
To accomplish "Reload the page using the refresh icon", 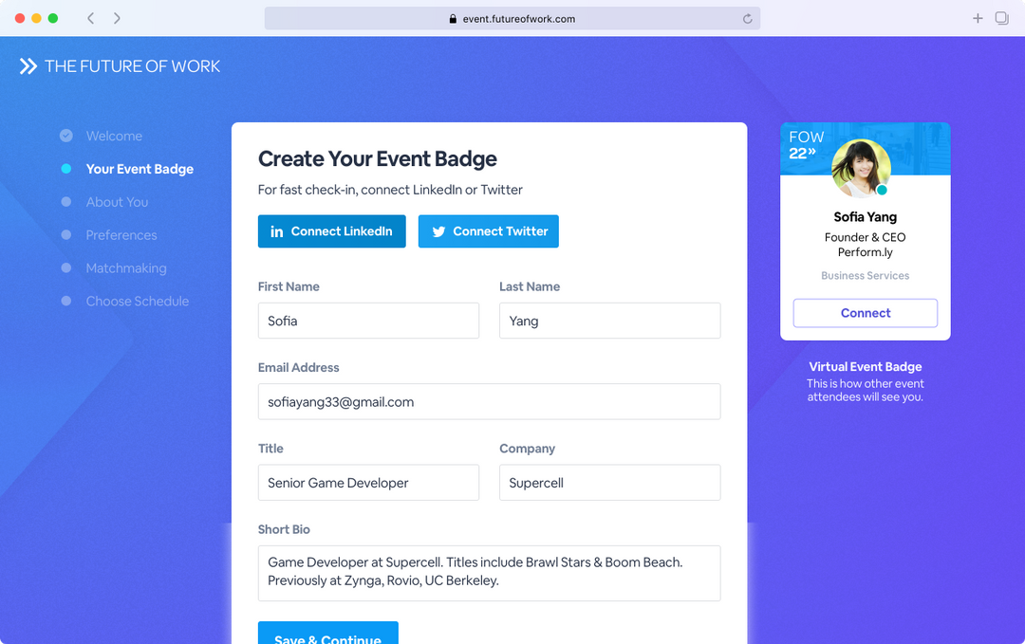I will [747, 19].
